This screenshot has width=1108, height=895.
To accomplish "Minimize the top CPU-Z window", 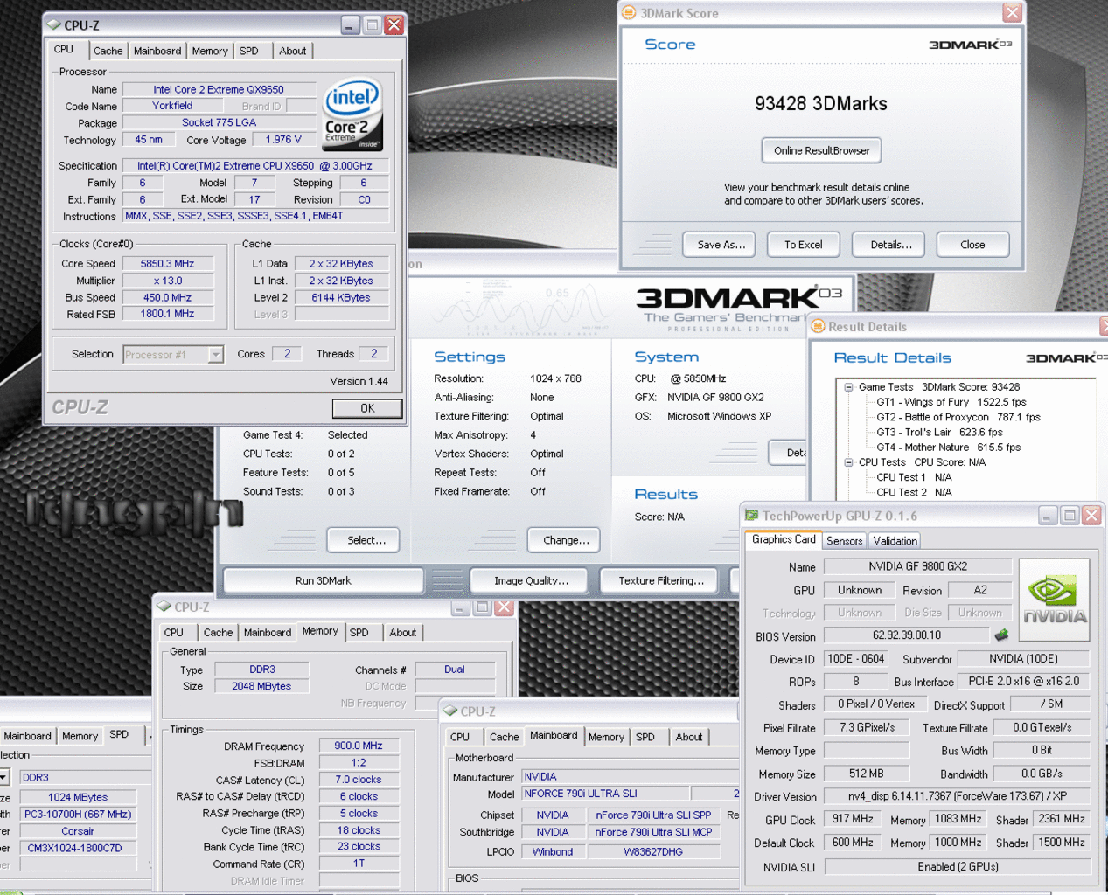I will pyautogui.click(x=350, y=25).
